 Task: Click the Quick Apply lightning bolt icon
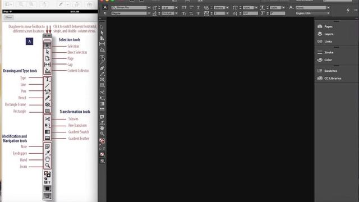coord(348,10)
